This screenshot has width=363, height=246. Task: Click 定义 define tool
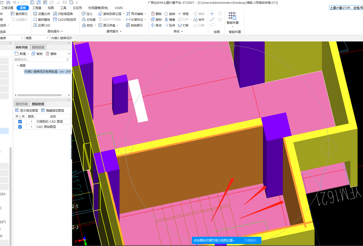[x=87, y=14]
